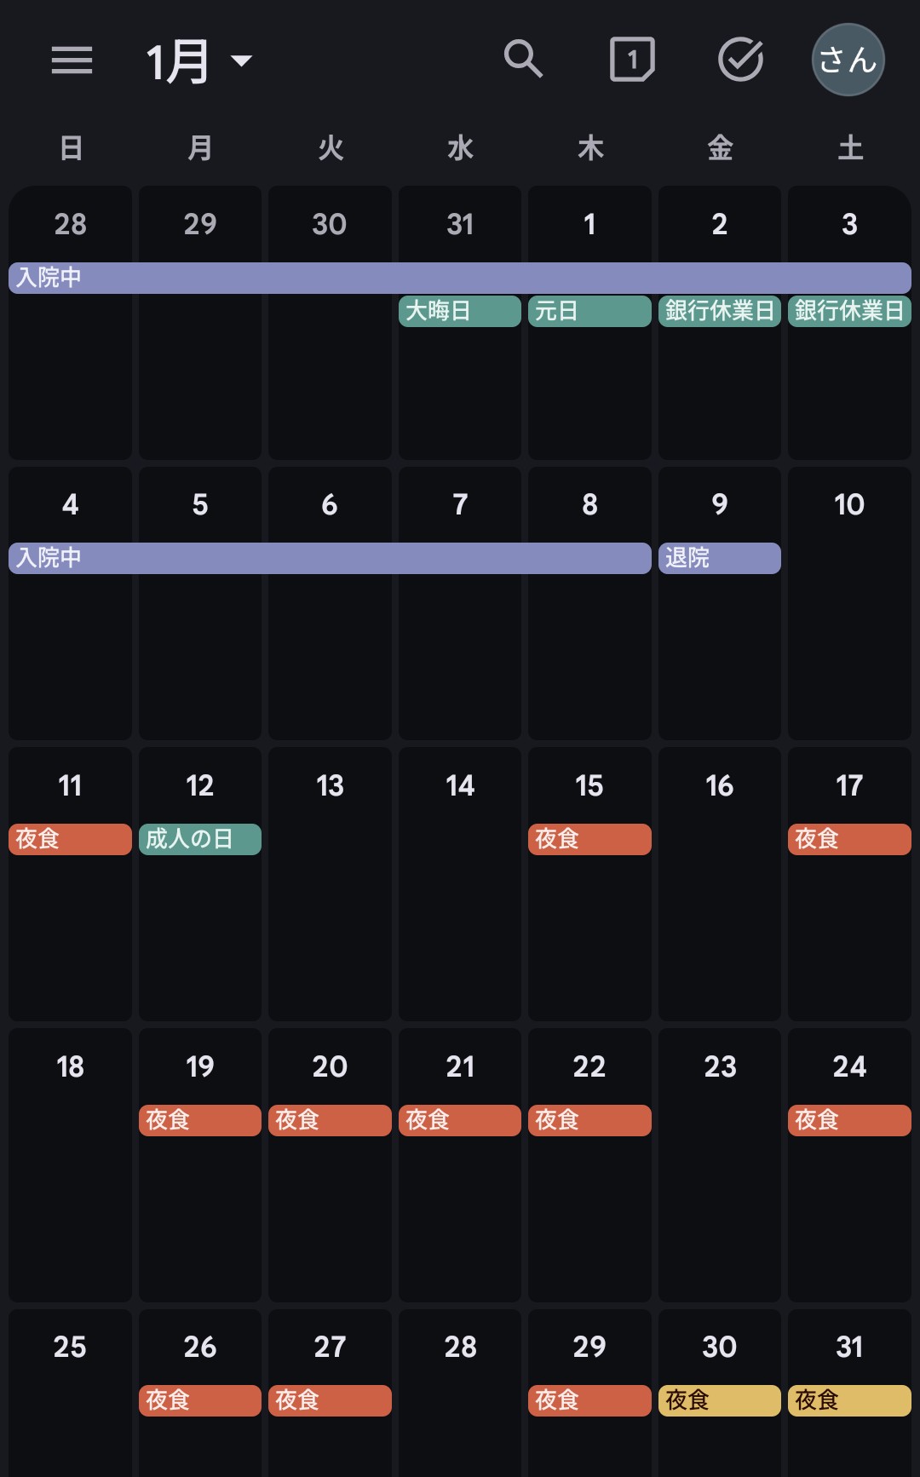Screen dimensions: 920x1477
Task: Open yellow 夜食 event on January 30
Action: point(719,1400)
